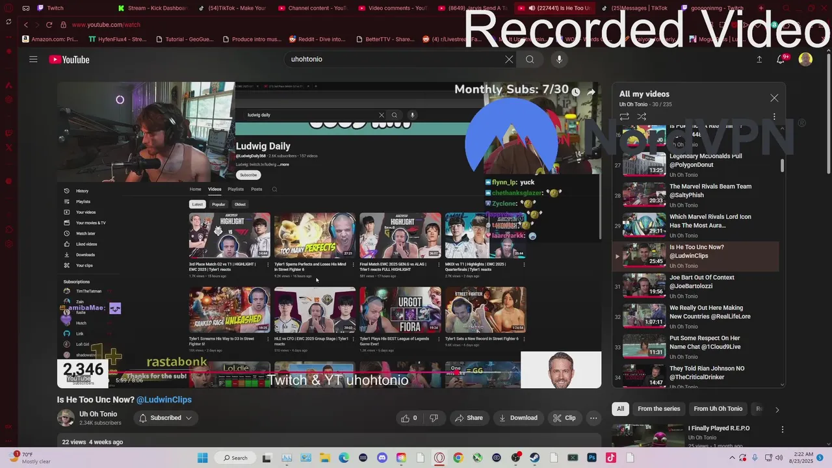This screenshot has width=832, height=468.
Task: Clear the search box text
Action: tap(509, 59)
